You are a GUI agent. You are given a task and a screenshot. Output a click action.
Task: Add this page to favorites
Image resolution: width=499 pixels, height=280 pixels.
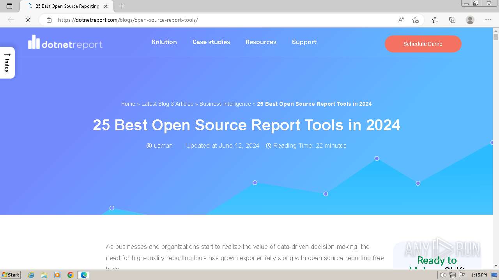pyautogui.click(x=416, y=20)
